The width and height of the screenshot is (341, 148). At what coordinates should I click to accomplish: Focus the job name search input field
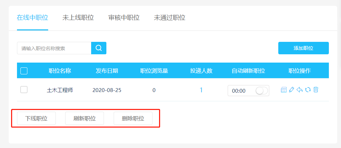click(54, 48)
